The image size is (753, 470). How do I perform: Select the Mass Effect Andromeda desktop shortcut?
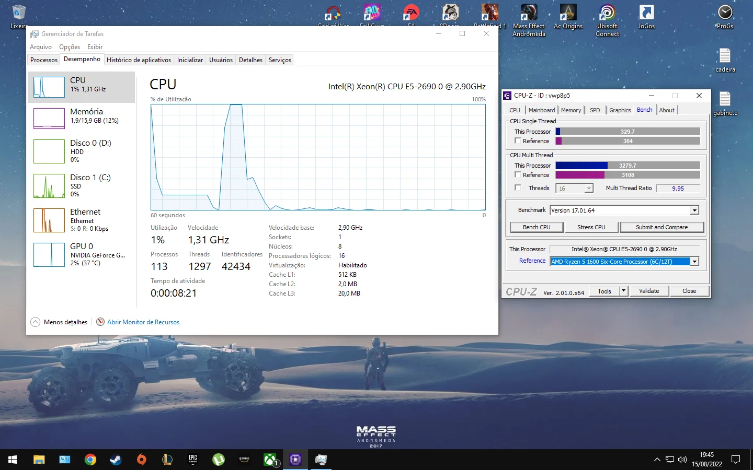(x=529, y=20)
